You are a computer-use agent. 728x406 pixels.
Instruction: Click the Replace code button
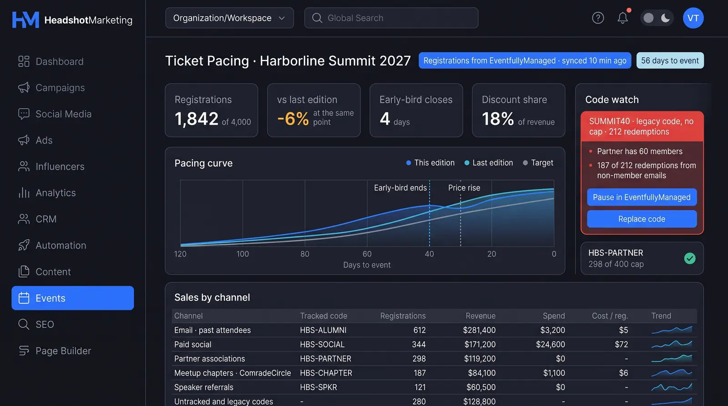click(642, 219)
